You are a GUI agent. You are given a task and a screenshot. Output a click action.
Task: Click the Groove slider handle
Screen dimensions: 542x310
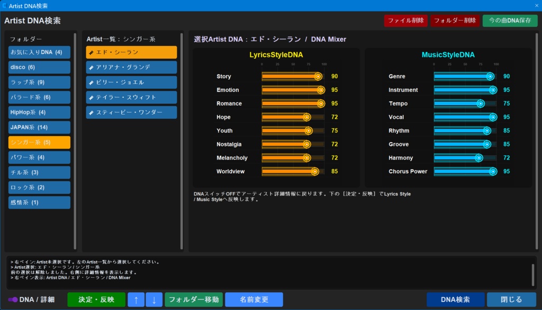tap(487, 144)
